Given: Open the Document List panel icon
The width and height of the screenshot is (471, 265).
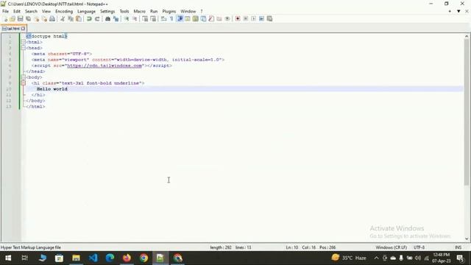Looking at the screenshot, I should [x=203, y=18].
